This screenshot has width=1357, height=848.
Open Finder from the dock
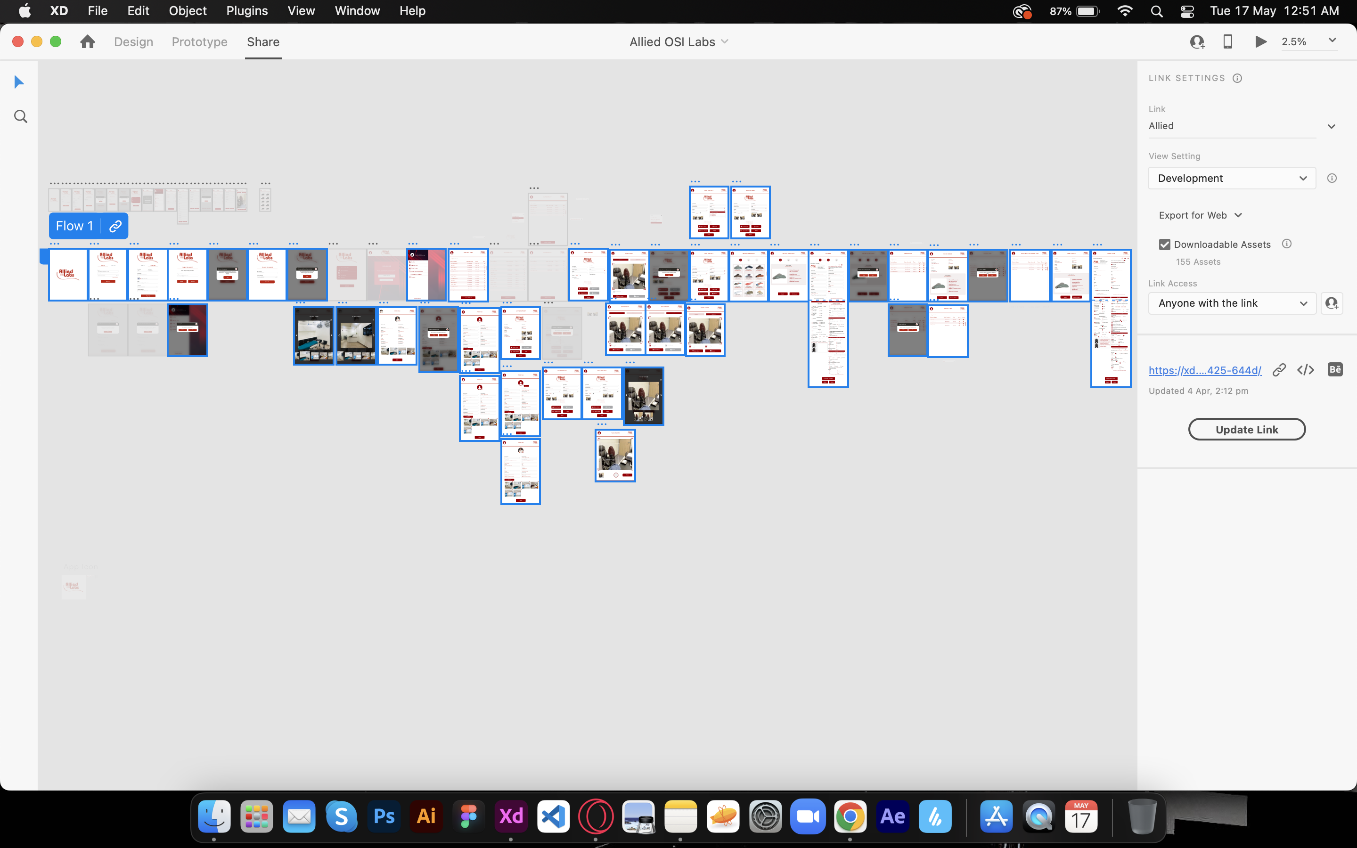pyautogui.click(x=214, y=816)
